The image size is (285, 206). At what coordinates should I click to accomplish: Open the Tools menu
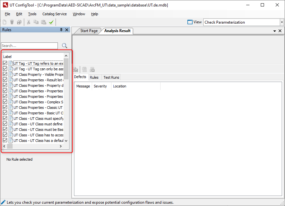[x=32, y=14]
